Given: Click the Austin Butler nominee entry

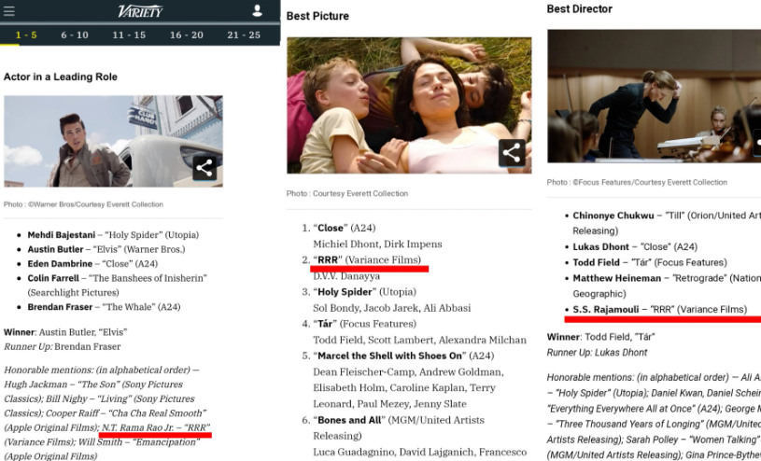Looking at the screenshot, I should click(56, 249).
